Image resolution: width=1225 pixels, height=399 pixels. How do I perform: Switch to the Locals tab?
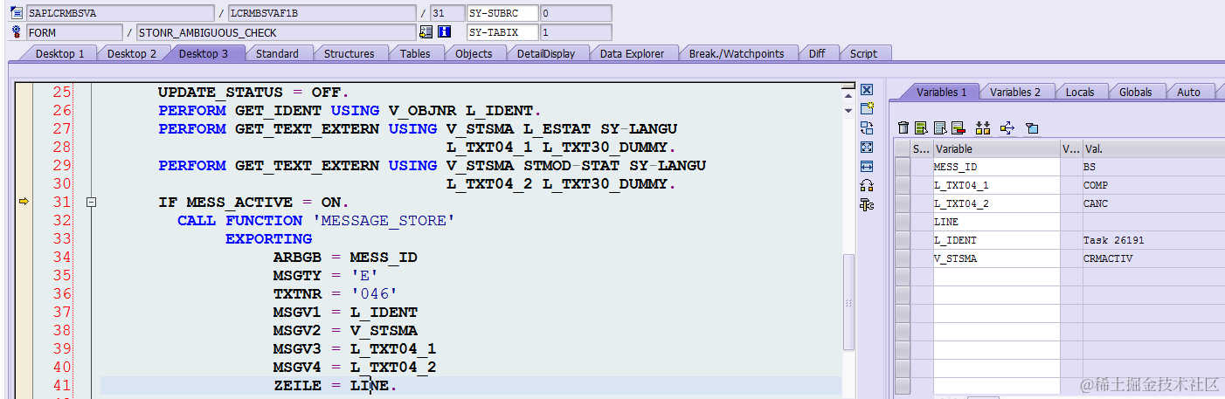1080,92
